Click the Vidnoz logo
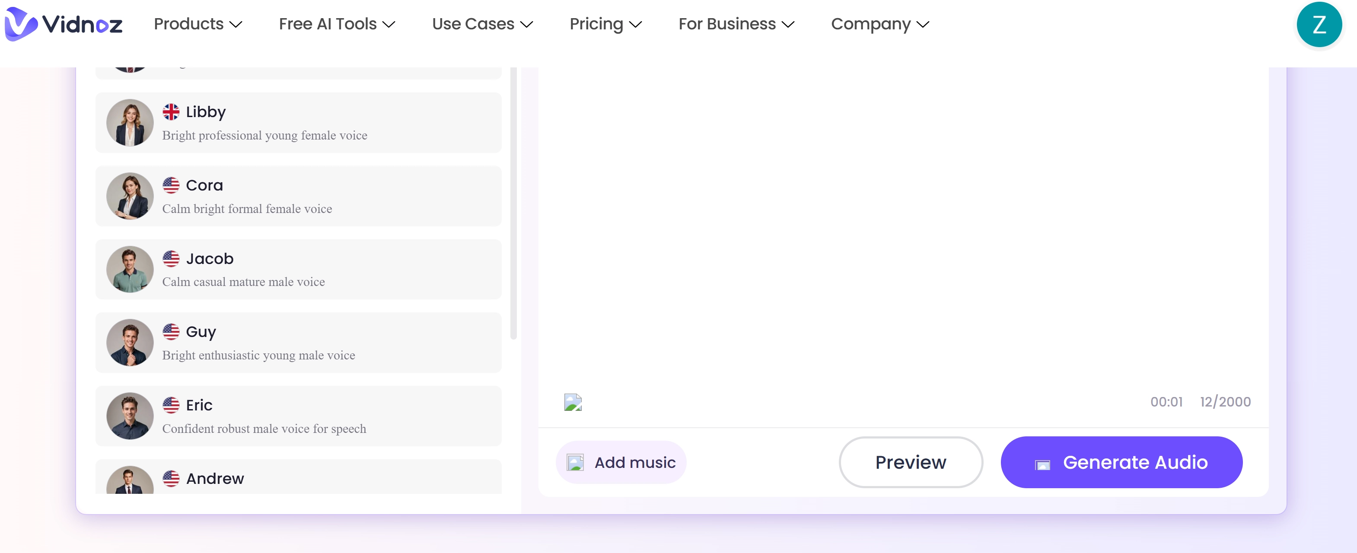Image resolution: width=1357 pixels, height=553 pixels. 63,24
